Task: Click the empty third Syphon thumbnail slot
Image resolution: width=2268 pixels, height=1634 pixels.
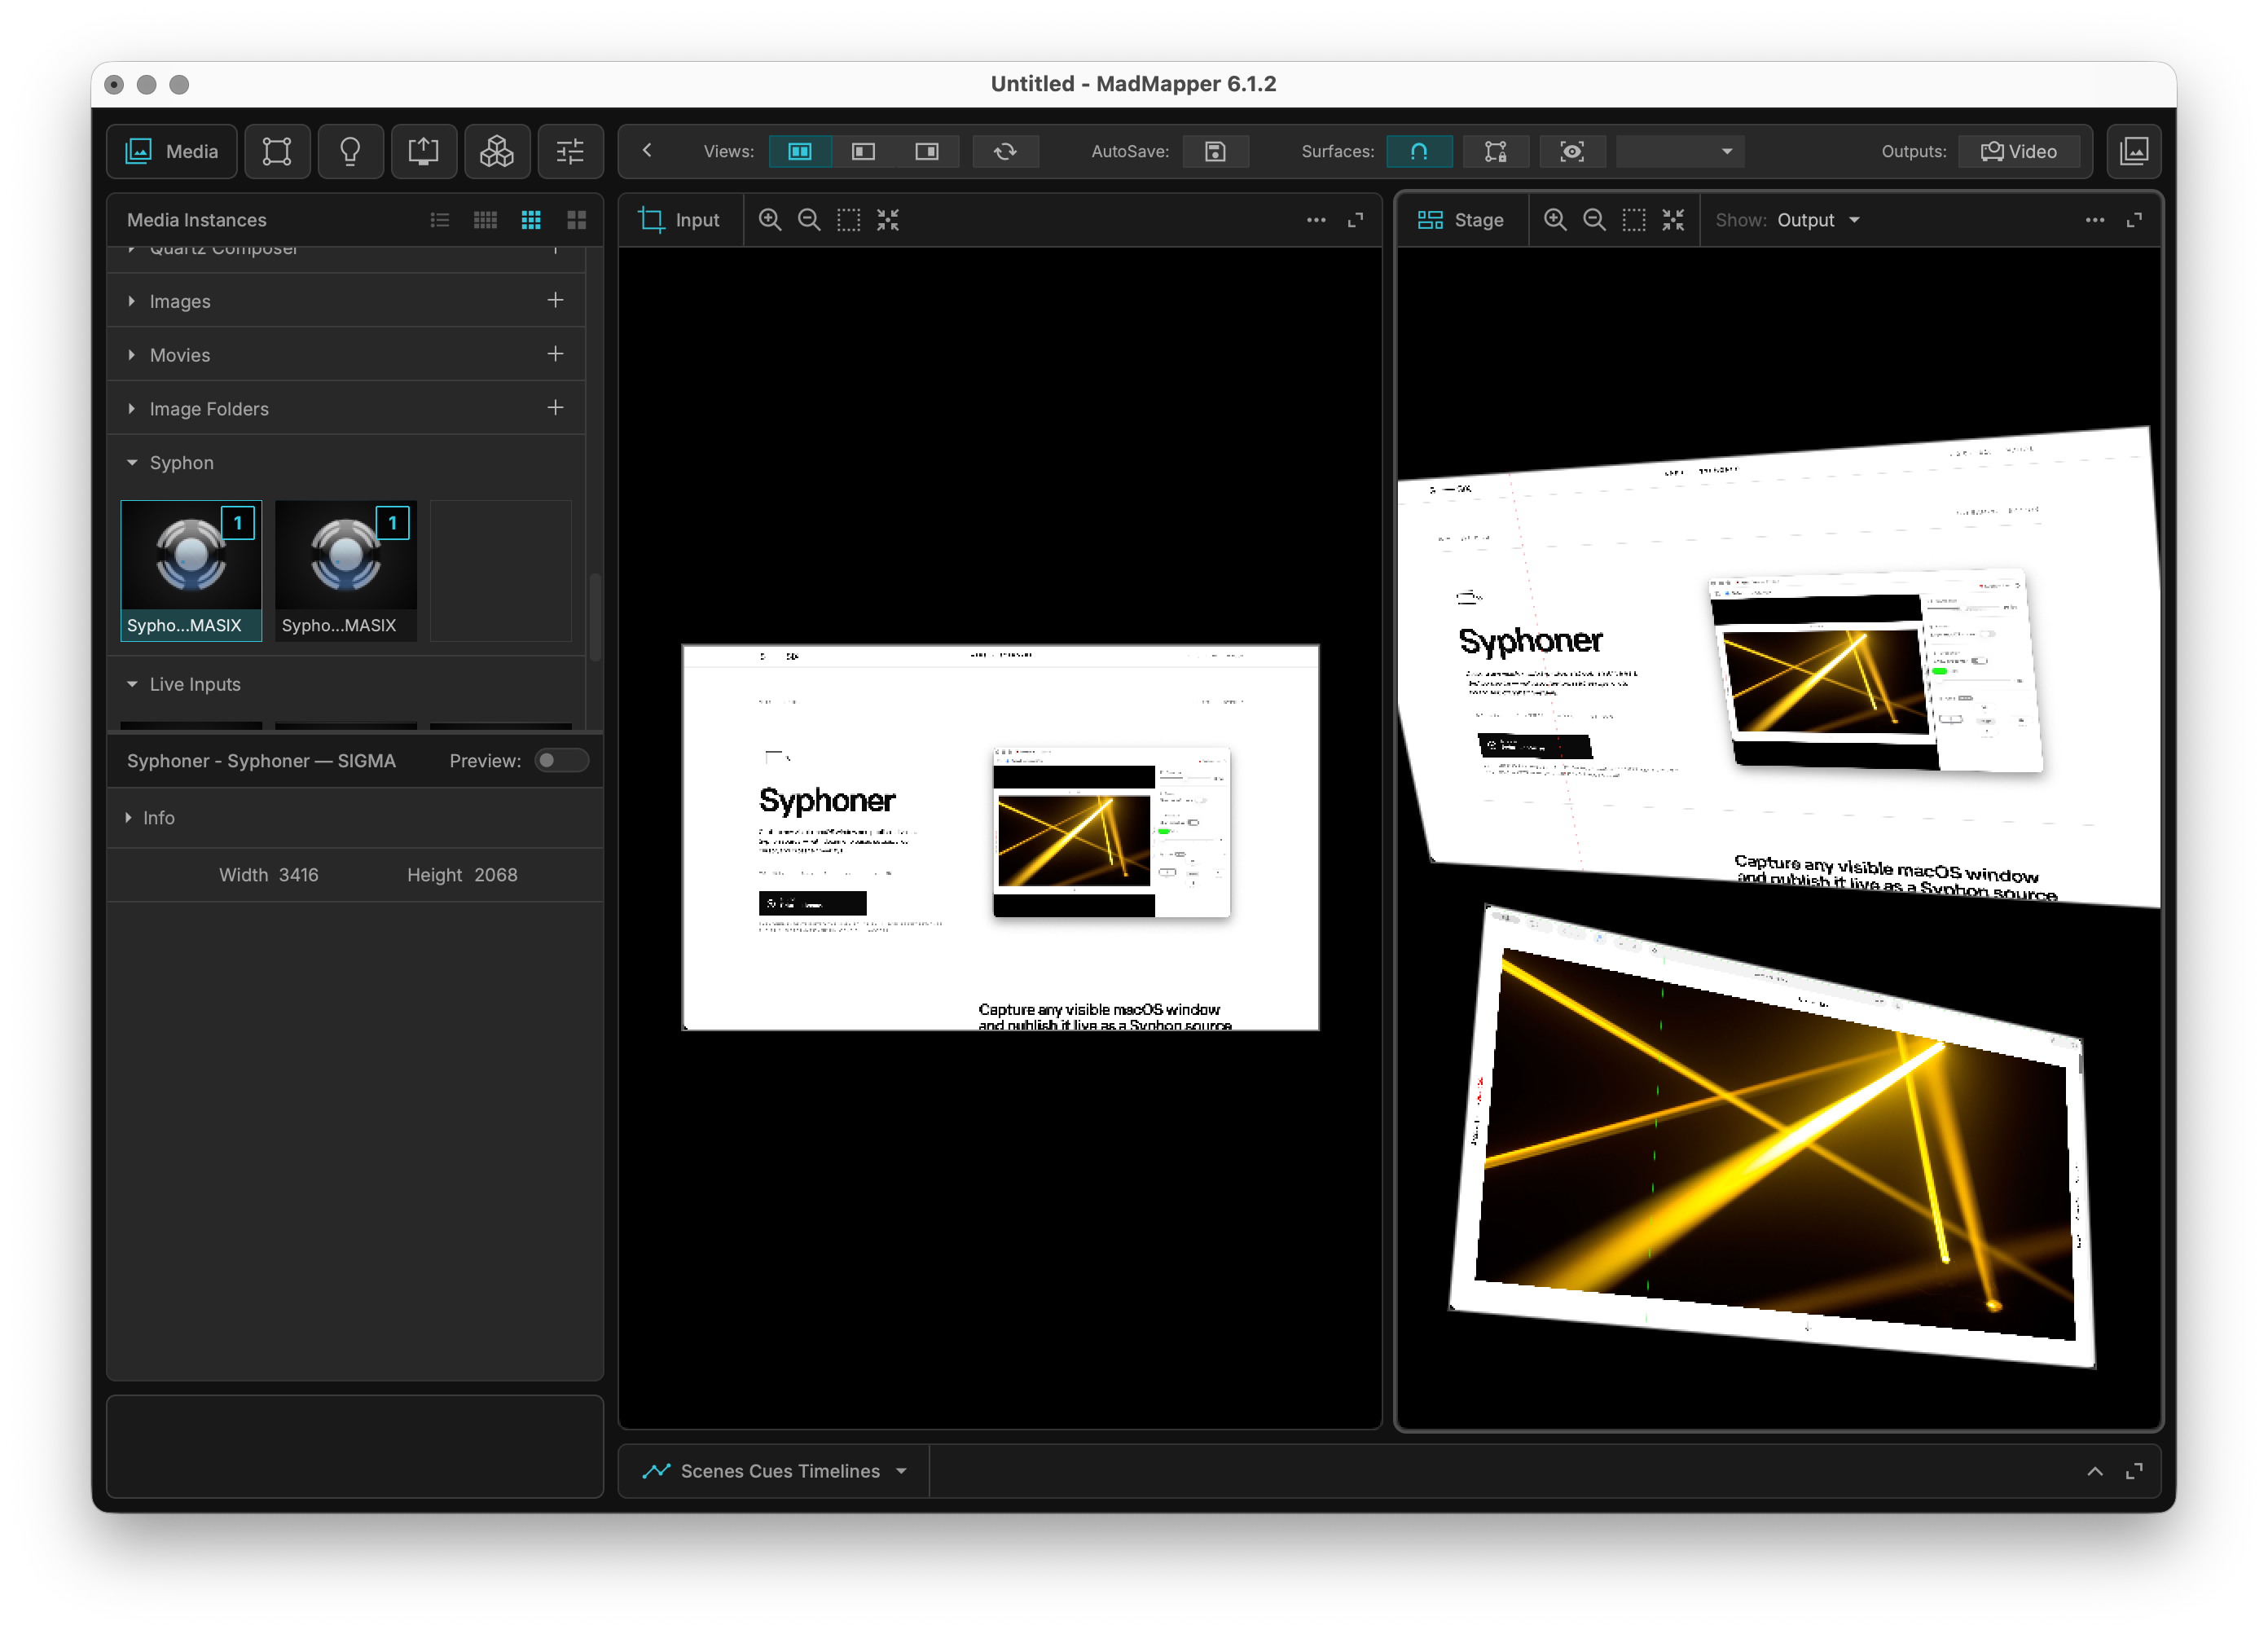Action: click(x=501, y=570)
